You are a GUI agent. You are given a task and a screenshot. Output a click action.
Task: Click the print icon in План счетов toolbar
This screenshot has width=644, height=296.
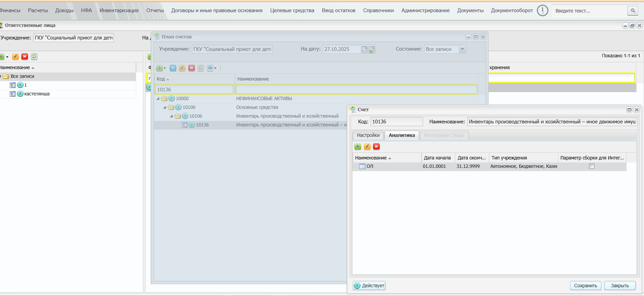[210, 68]
